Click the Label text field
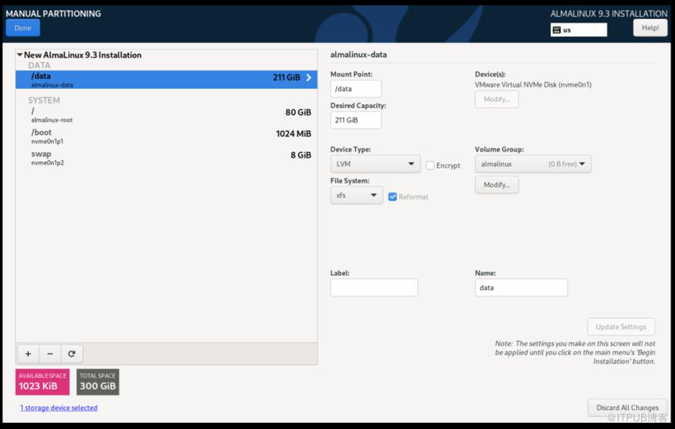This screenshot has width=675, height=429. tap(374, 288)
